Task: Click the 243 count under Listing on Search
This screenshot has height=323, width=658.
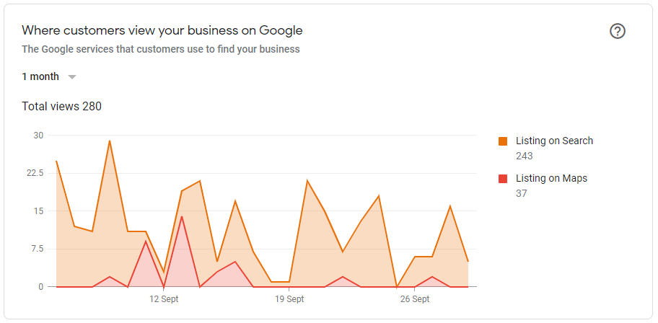Action: tap(525, 156)
